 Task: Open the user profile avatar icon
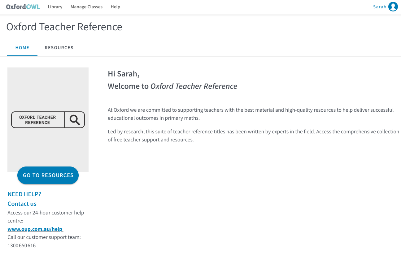(x=393, y=6)
